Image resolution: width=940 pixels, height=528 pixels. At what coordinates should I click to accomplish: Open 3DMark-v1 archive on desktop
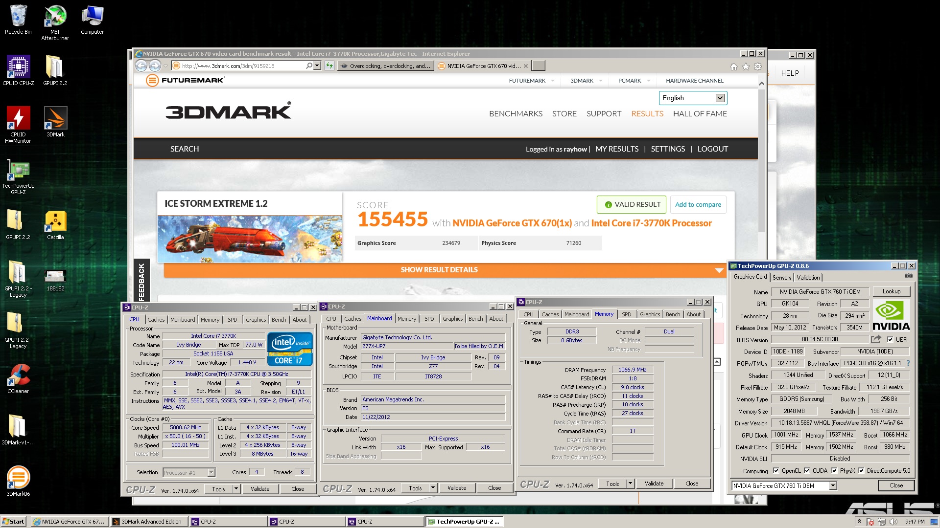[x=18, y=430]
